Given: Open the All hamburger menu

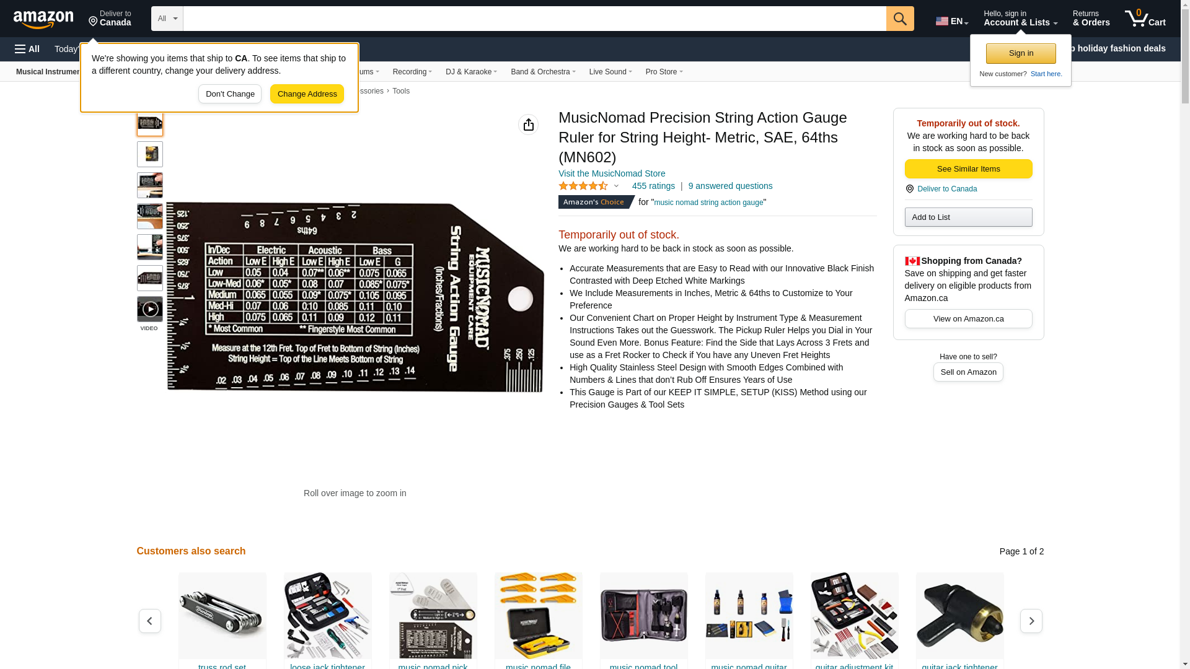Looking at the screenshot, I should [27, 49].
